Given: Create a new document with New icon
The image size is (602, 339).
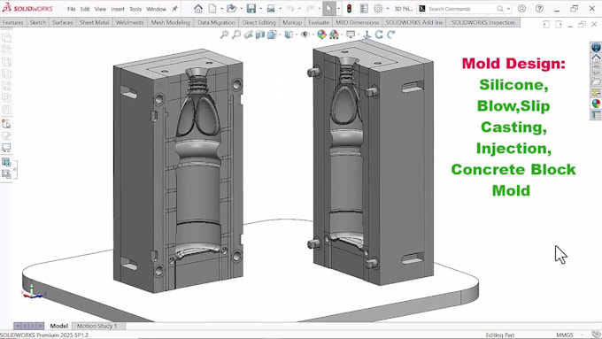Looking at the screenshot, I should [x=212, y=9].
